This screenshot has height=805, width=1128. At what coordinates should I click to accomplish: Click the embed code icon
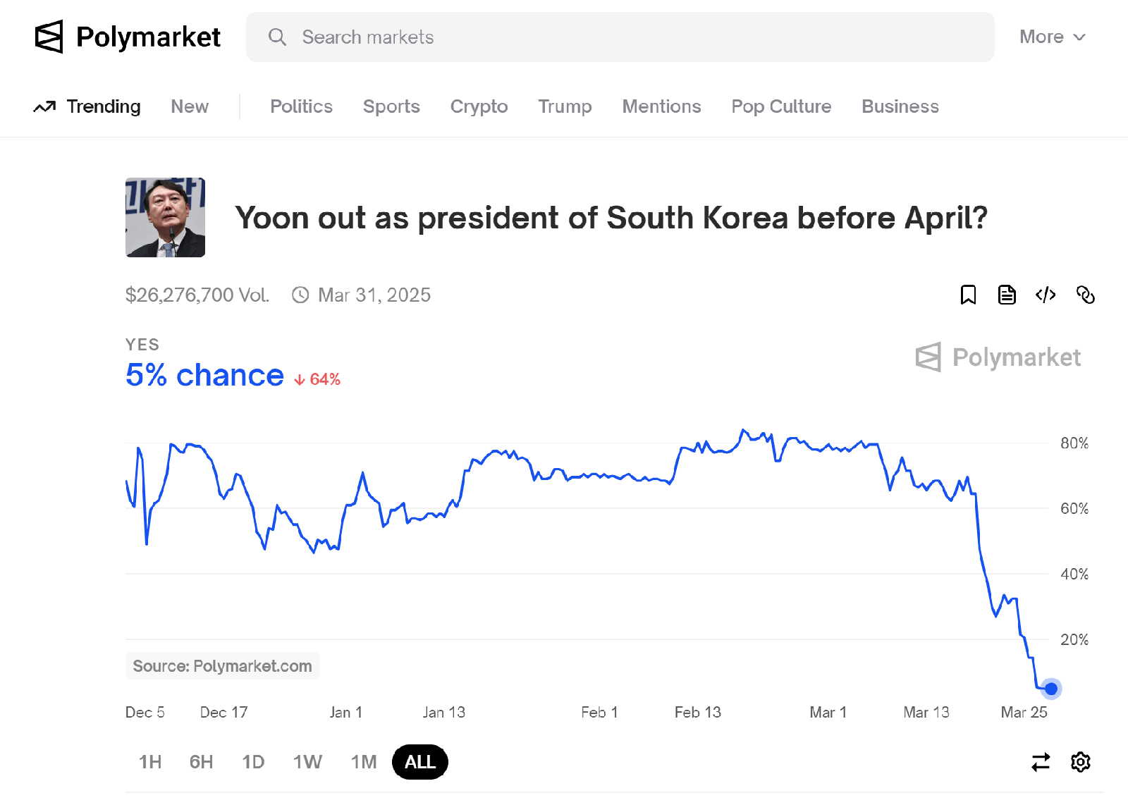tap(1046, 295)
